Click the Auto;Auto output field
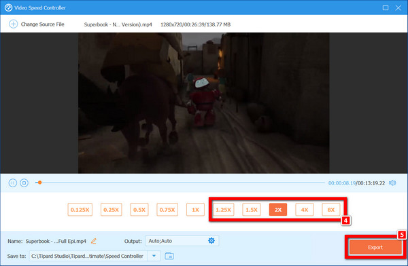Screen dimensions: 408x266 tap(182, 241)
